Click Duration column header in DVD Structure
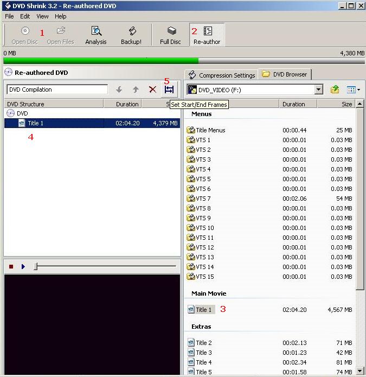 [x=123, y=104]
